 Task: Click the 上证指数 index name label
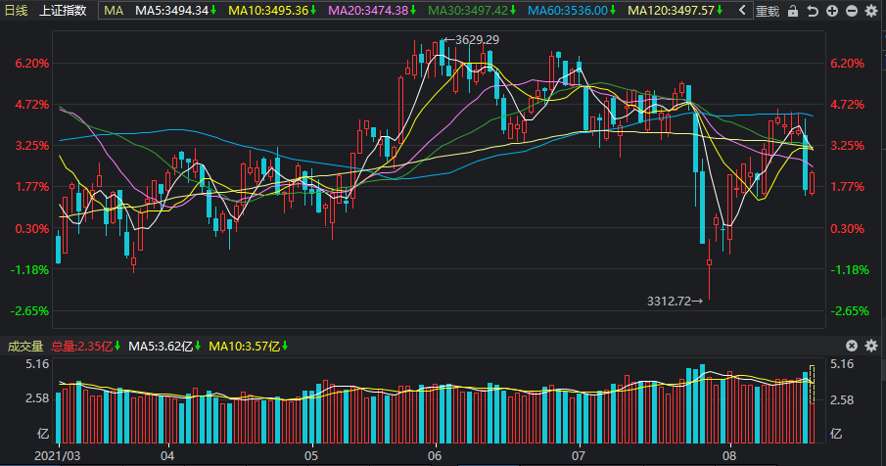point(63,10)
